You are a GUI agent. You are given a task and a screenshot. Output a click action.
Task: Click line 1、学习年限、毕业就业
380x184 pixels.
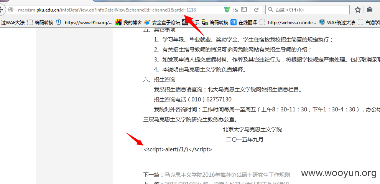coord(243,40)
